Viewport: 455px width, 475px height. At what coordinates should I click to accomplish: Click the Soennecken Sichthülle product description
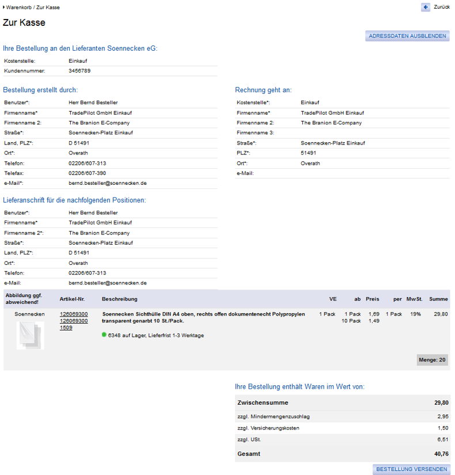(x=203, y=317)
